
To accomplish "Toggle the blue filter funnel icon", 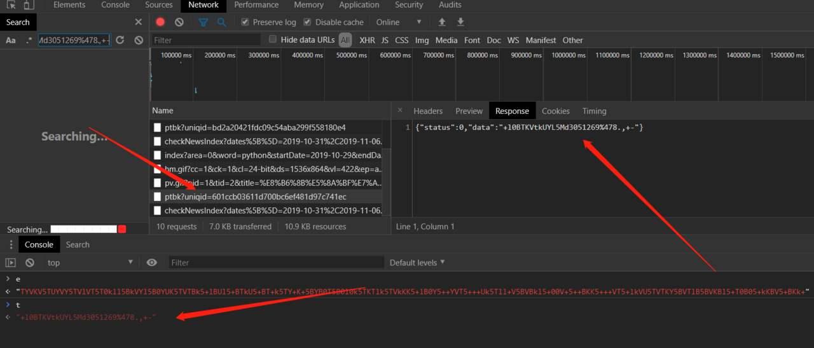I will coord(203,22).
